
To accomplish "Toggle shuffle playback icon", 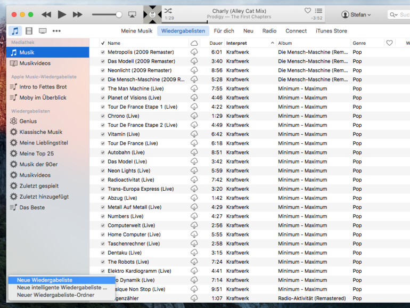I will coord(168,11).
